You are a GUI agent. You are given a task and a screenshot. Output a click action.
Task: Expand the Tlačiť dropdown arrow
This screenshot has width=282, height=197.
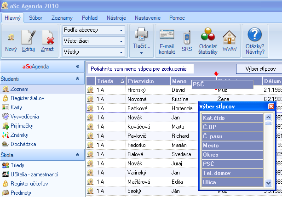point(141,53)
